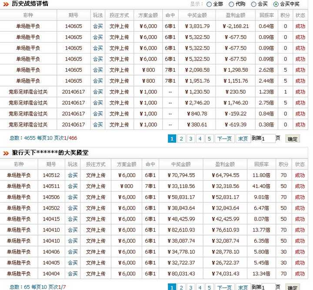Image resolution: width=313 pixels, height=290 pixels.
Task: Select the 全部 display radio button
Action: pyautogui.click(x=209, y=4)
